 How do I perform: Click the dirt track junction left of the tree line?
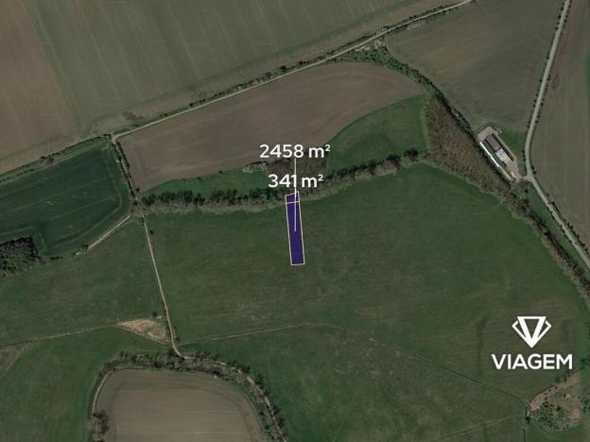click(139, 212)
